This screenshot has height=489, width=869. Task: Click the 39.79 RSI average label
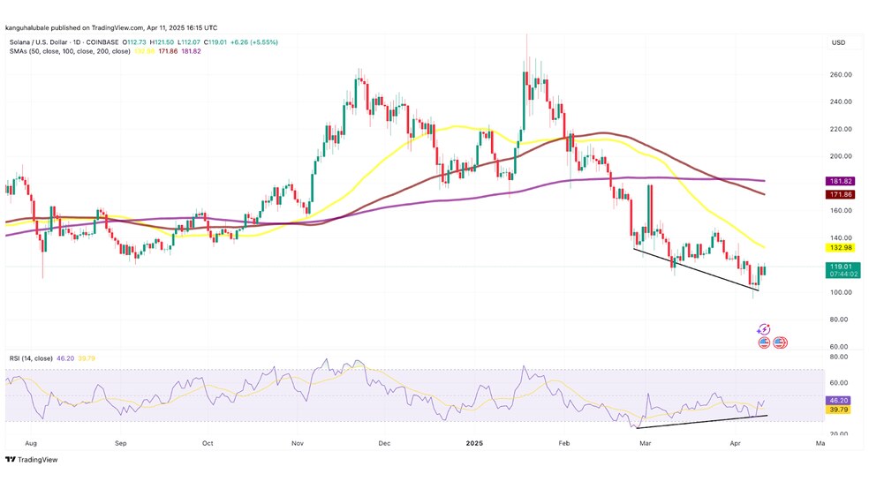click(x=838, y=410)
